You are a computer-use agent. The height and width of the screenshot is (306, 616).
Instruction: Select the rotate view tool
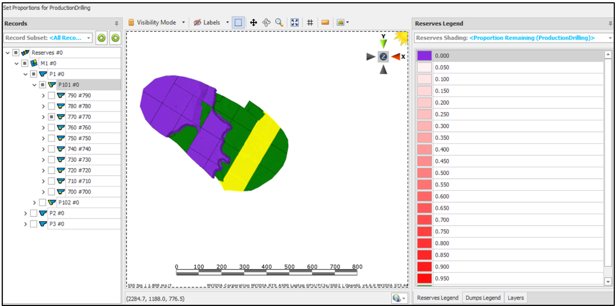(x=267, y=23)
